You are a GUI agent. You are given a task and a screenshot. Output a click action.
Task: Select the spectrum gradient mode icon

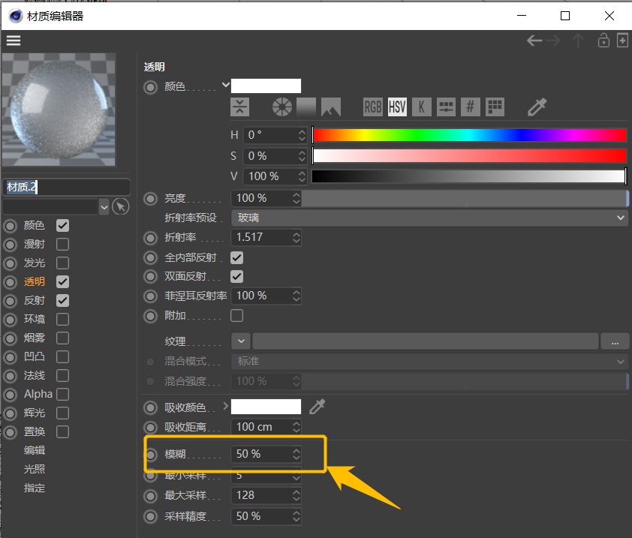(x=306, y=107)
